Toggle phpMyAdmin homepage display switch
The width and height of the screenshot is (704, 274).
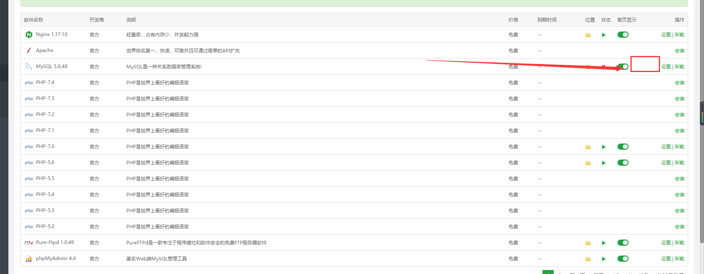[x=623, y=259]
